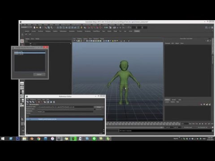Open Proxy menu in Reference Editor

point(39,99)
